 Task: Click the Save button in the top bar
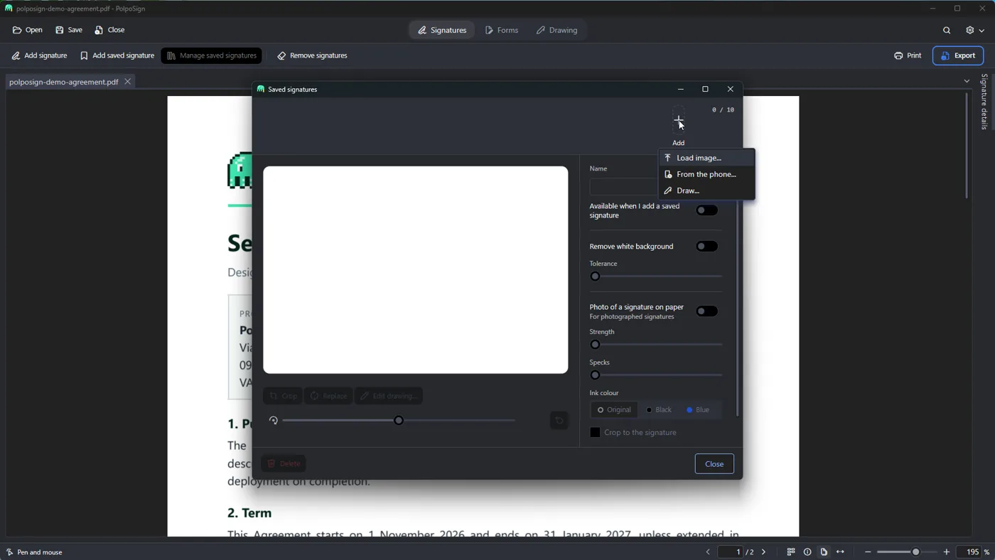click(x=69, y=31)
